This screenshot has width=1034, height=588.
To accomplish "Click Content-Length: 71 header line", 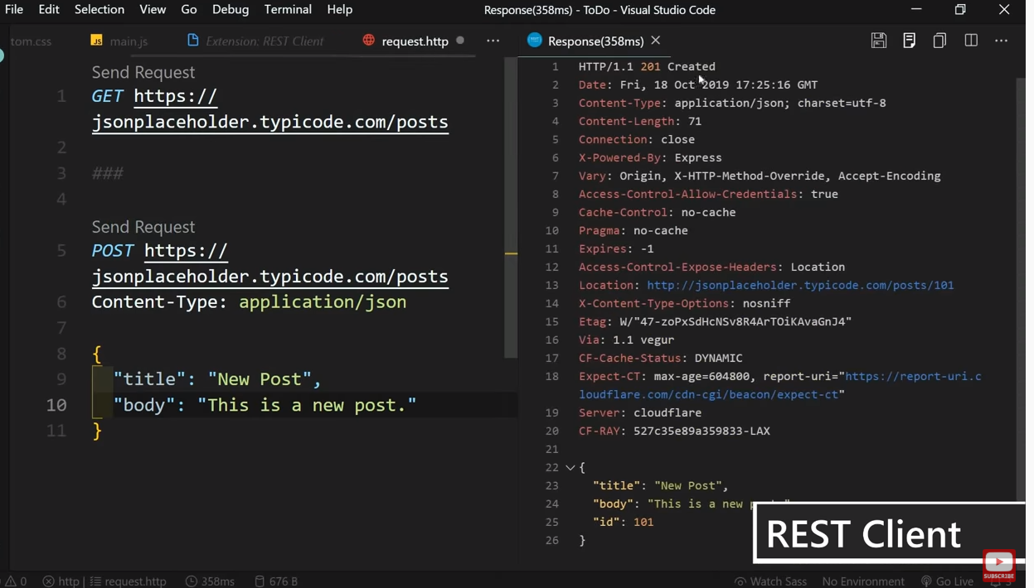I will [x=640, y=121].
